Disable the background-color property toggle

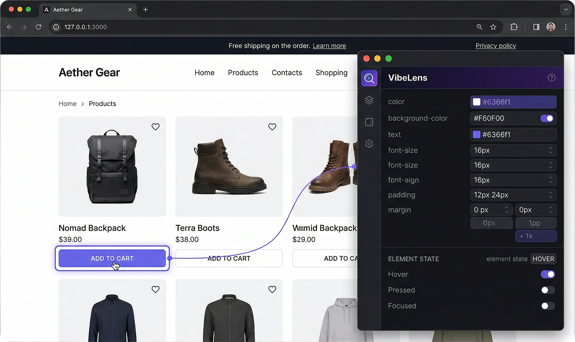click(x=547, y=118)
